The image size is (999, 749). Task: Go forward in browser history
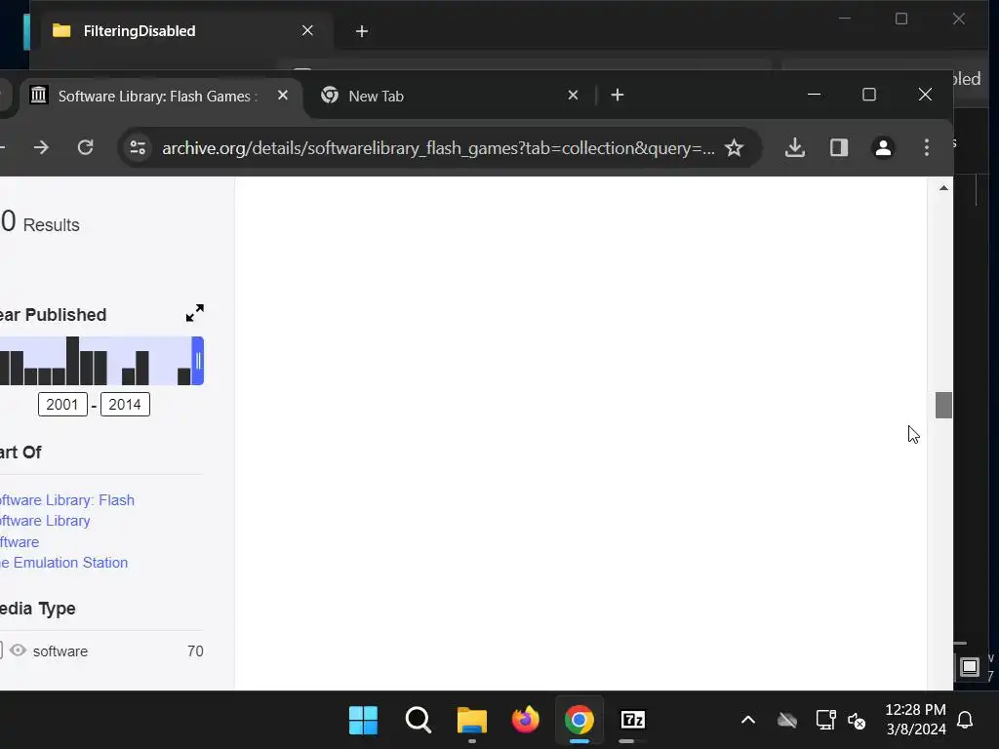coord(41,148)
